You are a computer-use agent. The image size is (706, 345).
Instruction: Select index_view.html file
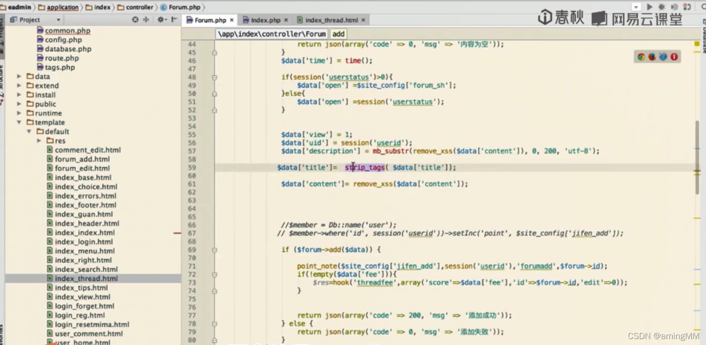[x=79, y=297]
